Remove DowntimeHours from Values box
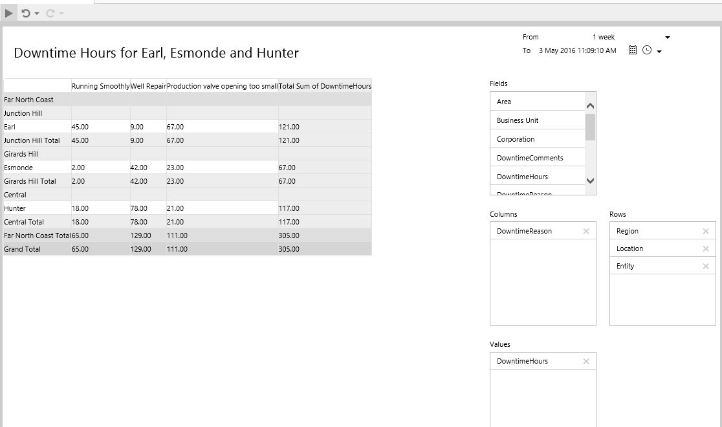The width and height of the screenshot is (722, 427). click(x=586, y=361)
